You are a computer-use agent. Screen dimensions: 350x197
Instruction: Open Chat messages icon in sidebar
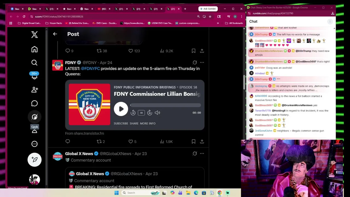coord(34,103)
